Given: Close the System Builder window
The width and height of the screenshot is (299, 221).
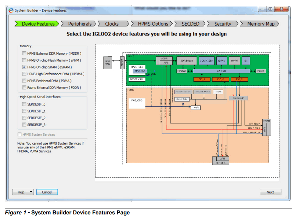Looking at the screenshot, I should pyautogui.click(x=281, y=9).
